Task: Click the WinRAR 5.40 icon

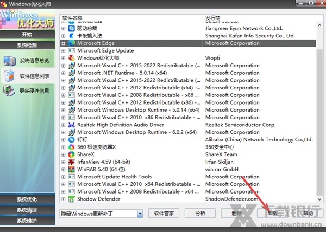Action: [x=71, y=169]
